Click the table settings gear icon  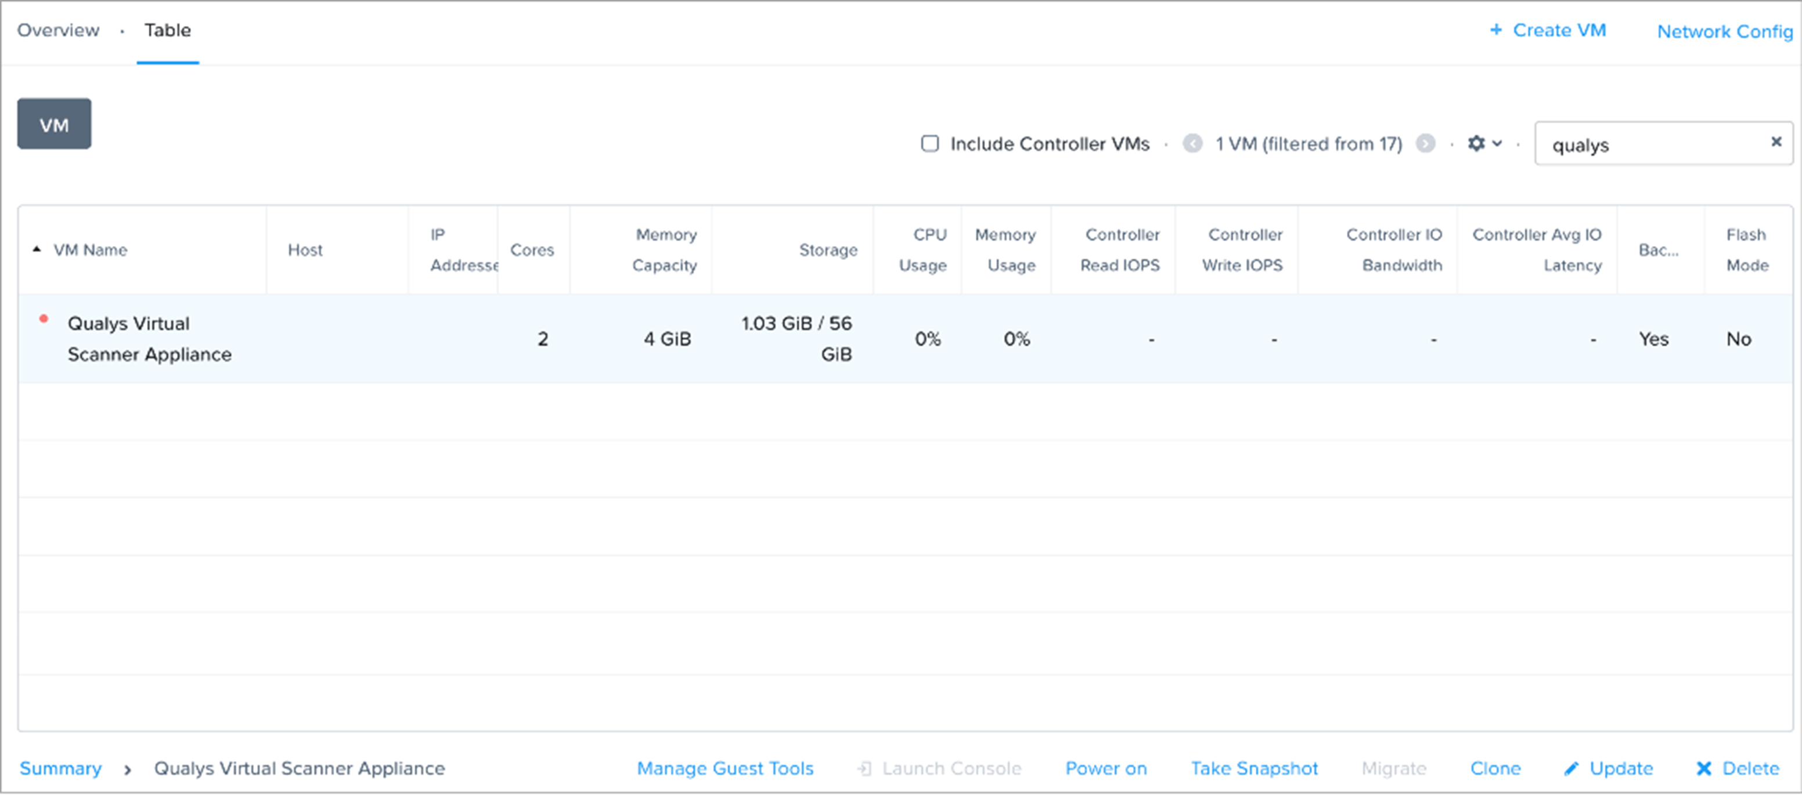[x=1475, y=143]
